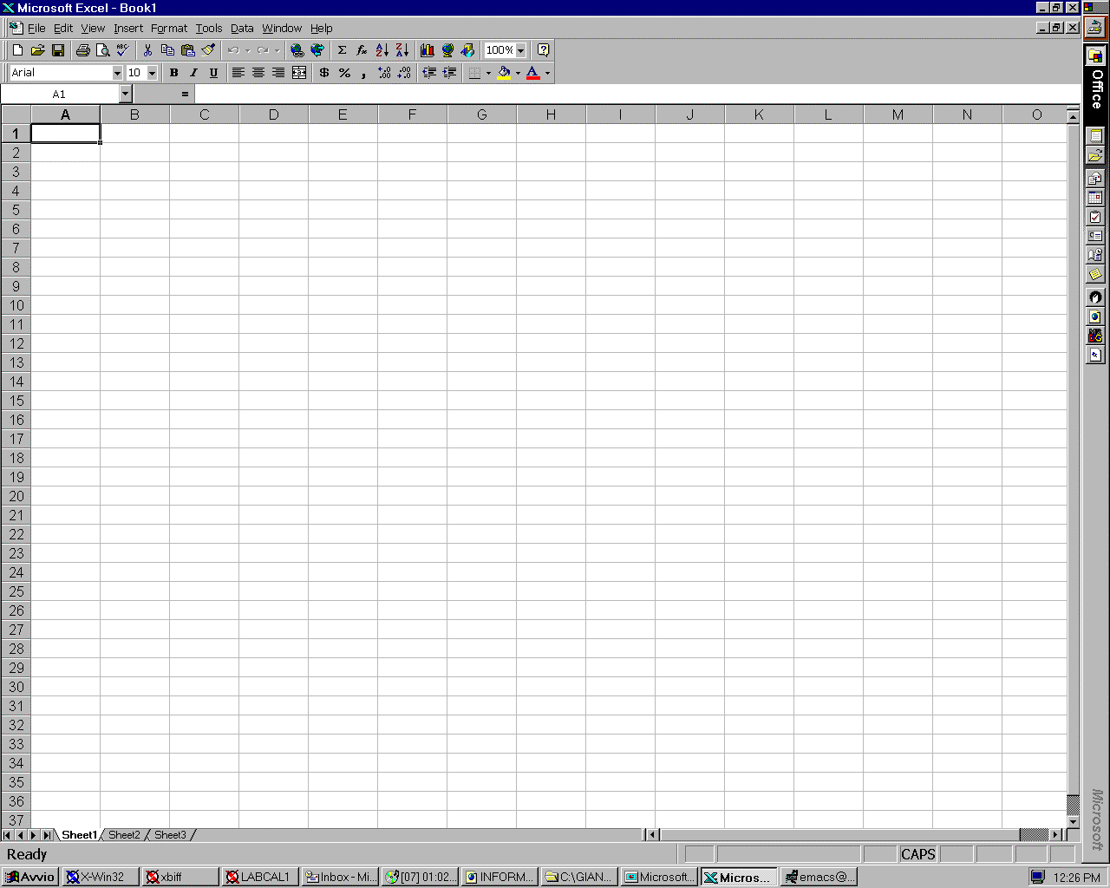Click the Open file folder icon

(x=37, y=50)
